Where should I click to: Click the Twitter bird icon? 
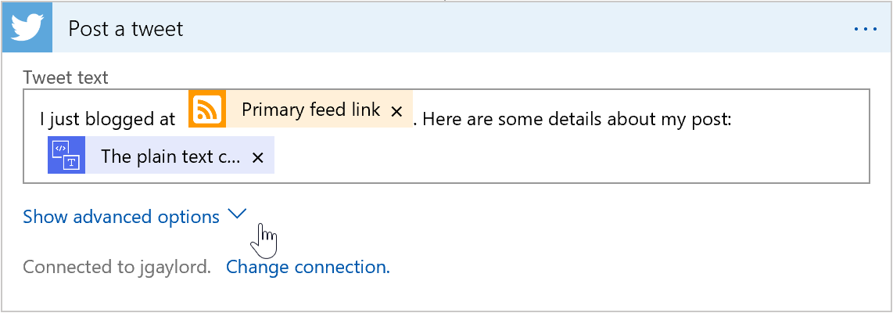(x=27, y=27)
